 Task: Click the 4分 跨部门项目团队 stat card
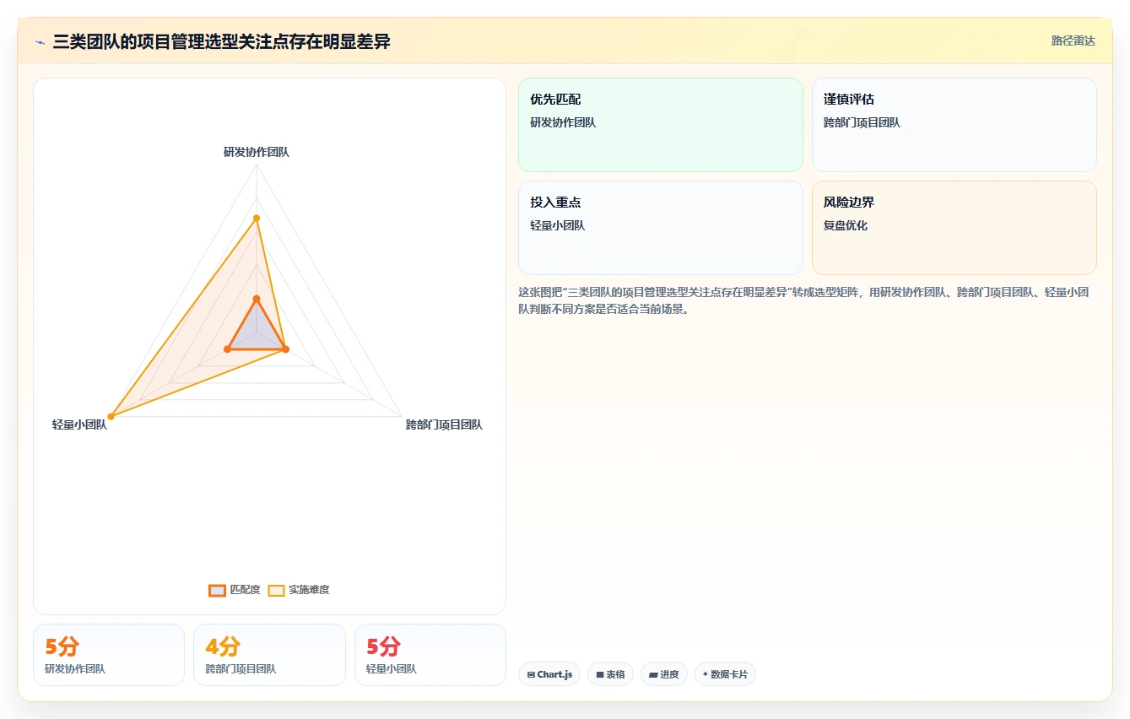269,655
